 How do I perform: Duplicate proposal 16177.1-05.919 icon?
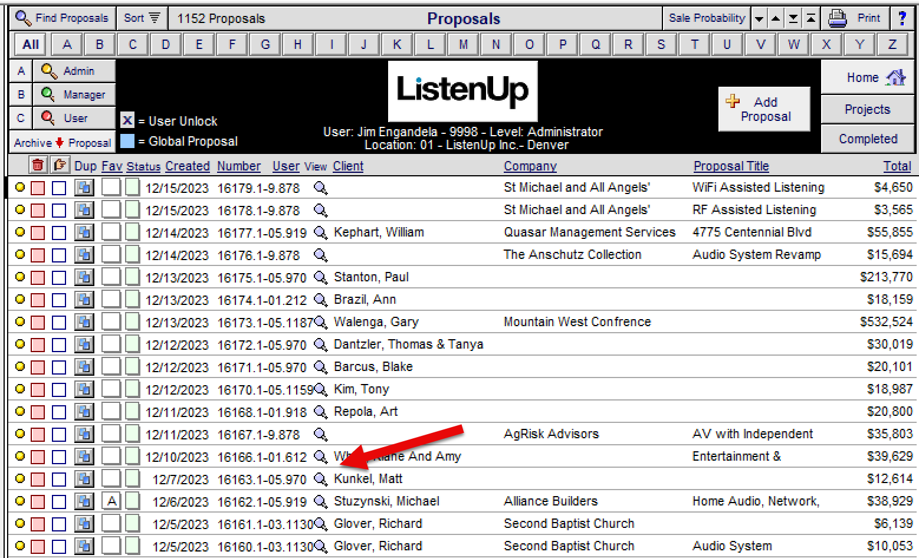(x=84, y=233)
